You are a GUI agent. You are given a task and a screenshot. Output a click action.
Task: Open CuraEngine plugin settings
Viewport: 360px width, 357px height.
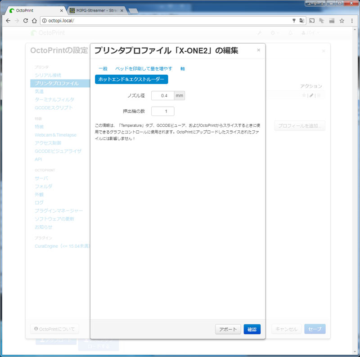[62, 246]
